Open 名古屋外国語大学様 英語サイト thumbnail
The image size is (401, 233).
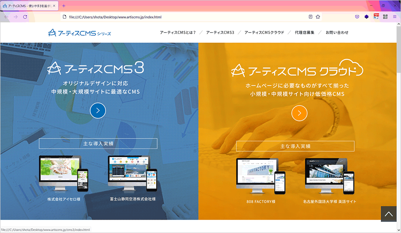[x=329, y=176]
